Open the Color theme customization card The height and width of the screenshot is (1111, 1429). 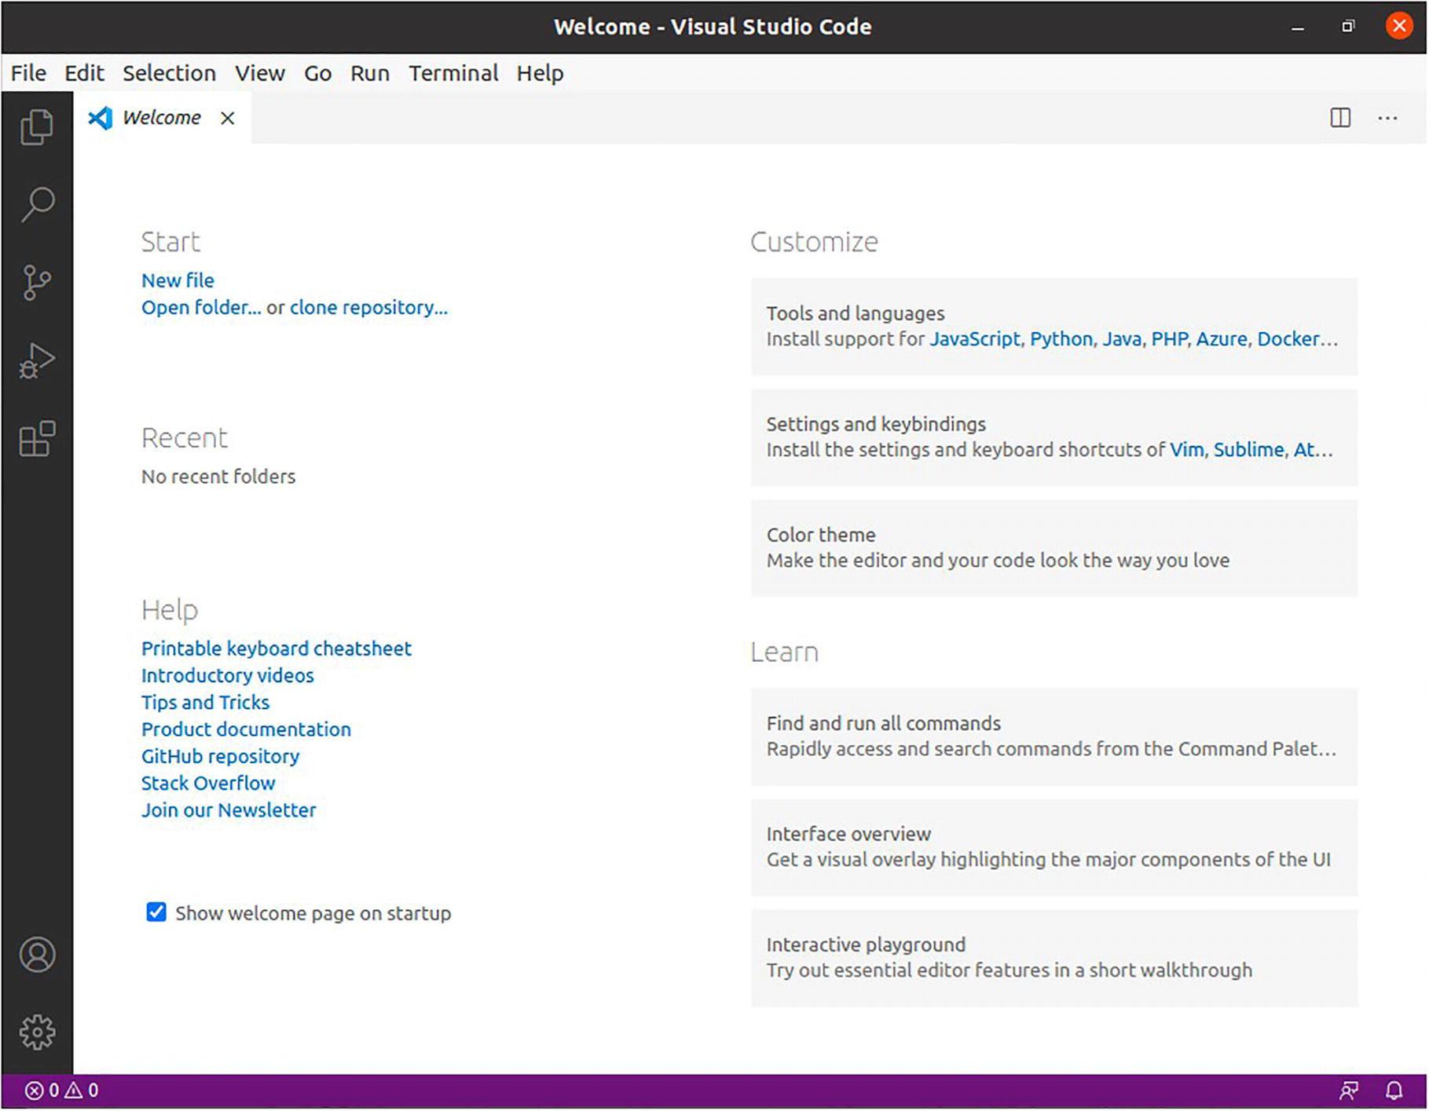coord(1053,548)
